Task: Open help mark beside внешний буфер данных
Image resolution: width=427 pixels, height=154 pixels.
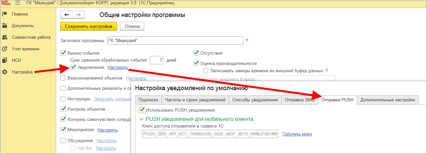Action: 327,71
